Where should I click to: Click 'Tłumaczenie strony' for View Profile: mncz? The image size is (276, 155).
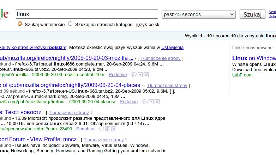[x=104, y=140]
